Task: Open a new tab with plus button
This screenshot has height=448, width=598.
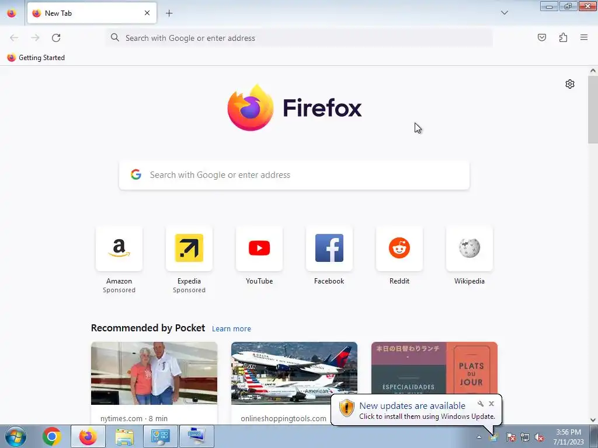Action: 169,13
